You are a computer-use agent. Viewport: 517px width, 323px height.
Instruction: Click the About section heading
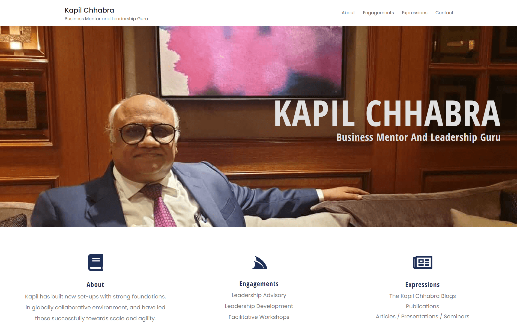click(95, 285)
